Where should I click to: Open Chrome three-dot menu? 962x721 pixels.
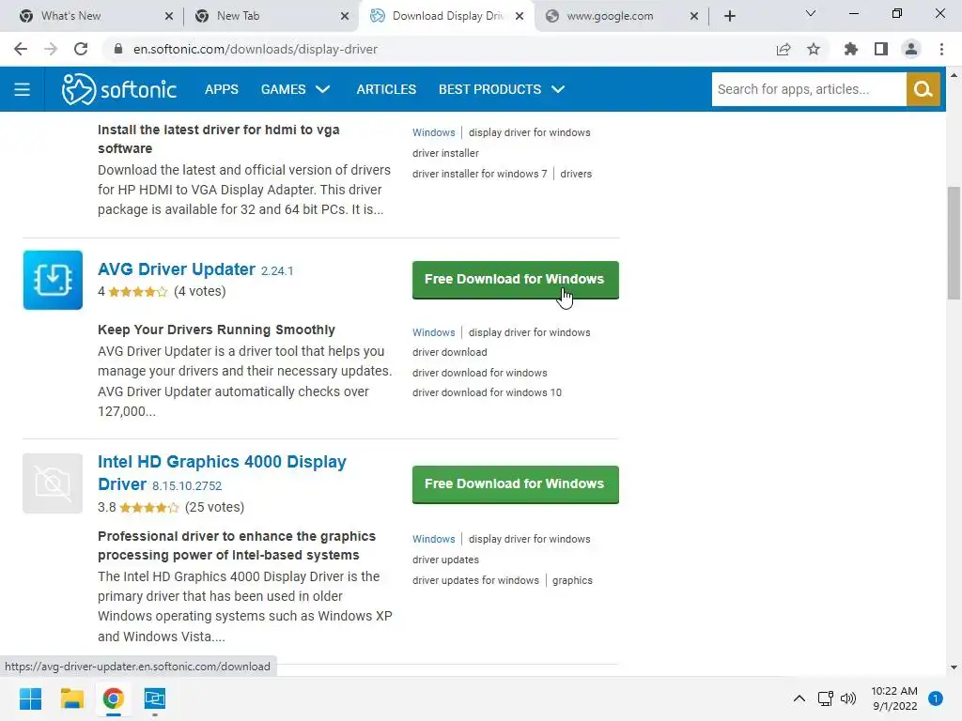coord(941,49)
